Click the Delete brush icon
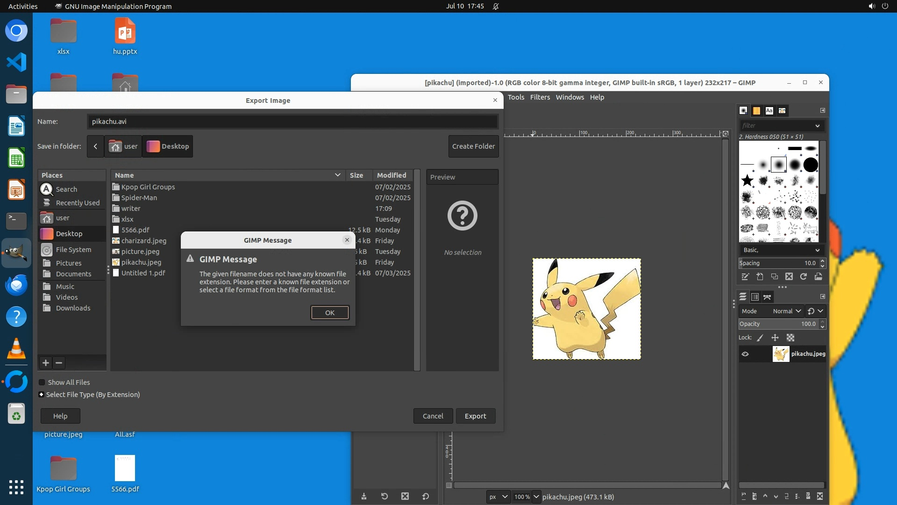Viewport: 897px width, 505px height. tap(789, 277)
